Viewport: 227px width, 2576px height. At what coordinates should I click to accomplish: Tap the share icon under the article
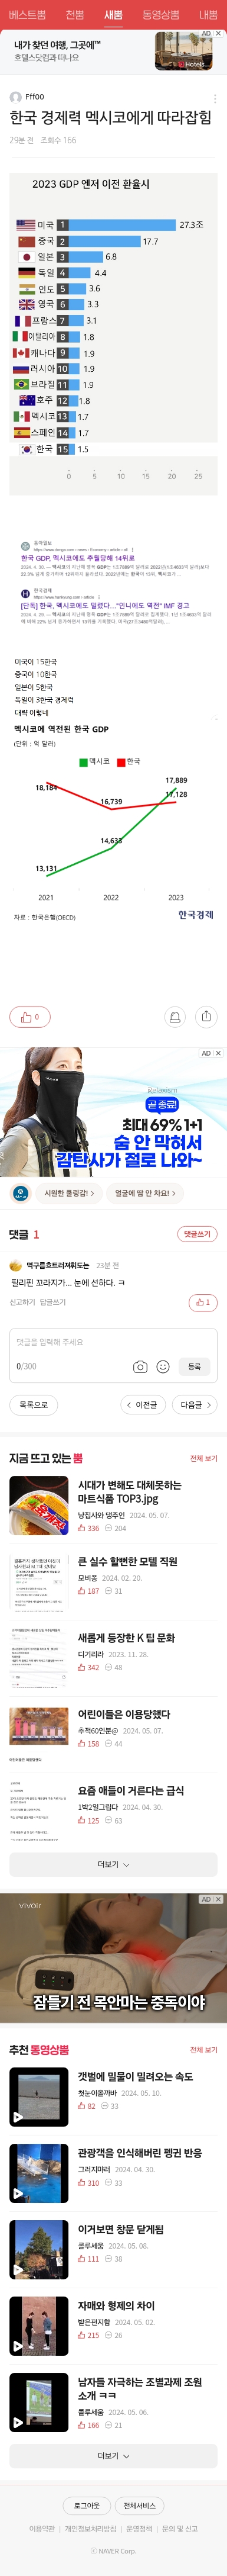[206, 1016]
